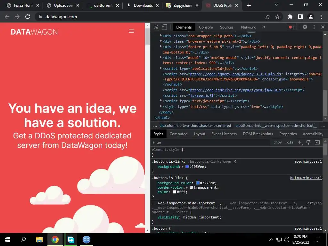This screenshot has width=328, height=246.
Task: Open the #3273dc color swatch
Action: tap(198, 183)
